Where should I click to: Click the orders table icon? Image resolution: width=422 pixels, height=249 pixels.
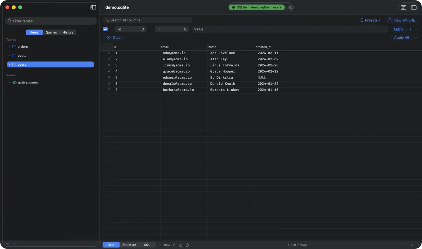coord(14,47)
